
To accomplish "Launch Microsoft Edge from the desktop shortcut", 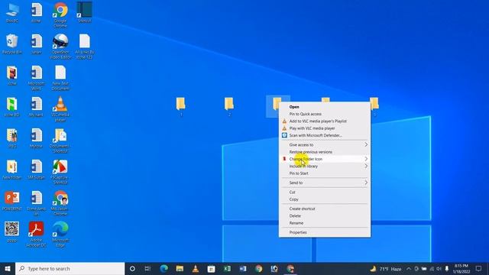I will (60, 234).
